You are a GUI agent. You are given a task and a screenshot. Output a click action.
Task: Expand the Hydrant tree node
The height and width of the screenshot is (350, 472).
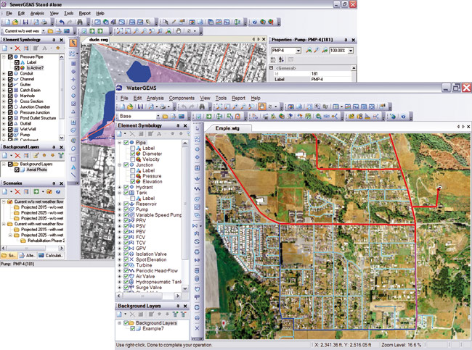120,187
